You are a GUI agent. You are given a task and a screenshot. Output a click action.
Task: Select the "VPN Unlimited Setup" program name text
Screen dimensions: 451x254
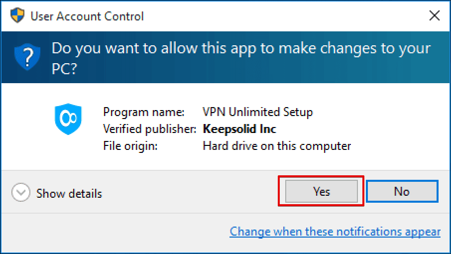click(x=258, y=112)
